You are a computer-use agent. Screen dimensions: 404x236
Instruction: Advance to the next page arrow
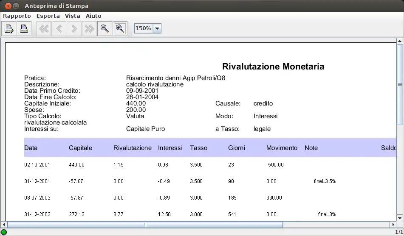point(74,29)
